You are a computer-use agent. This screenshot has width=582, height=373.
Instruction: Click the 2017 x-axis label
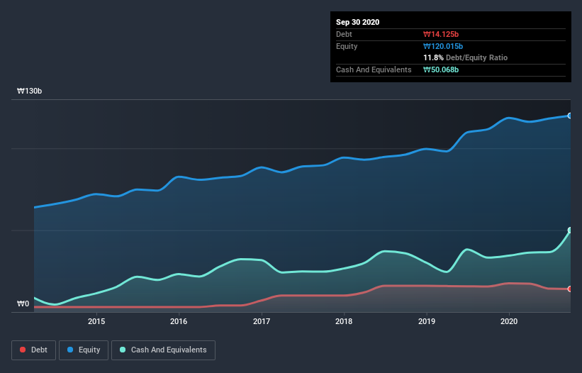[262, 321]
